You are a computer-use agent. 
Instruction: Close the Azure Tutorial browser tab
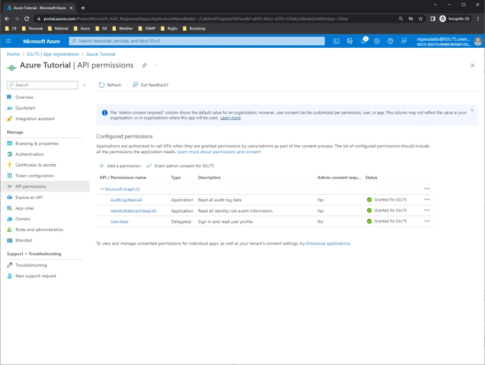pyautogui.click(x=71, y=8)
